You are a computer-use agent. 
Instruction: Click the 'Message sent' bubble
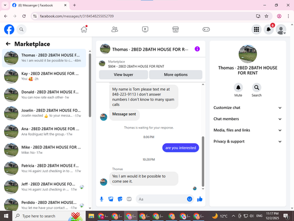[x=124, y=114]
